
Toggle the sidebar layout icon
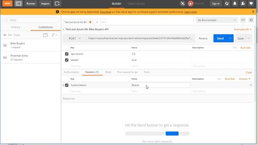click(x=18, y=4)
